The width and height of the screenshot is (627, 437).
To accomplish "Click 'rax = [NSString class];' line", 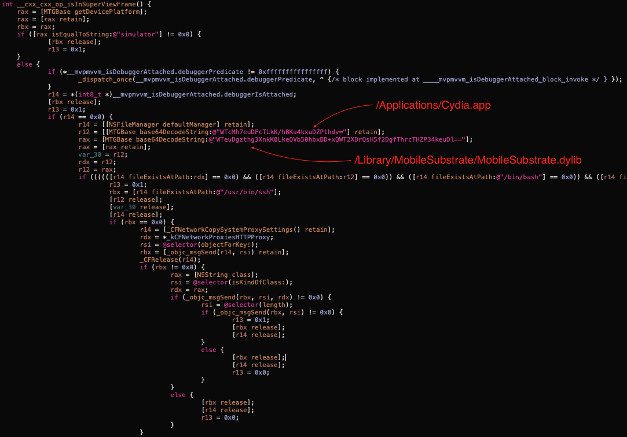I will click(214, 275).
